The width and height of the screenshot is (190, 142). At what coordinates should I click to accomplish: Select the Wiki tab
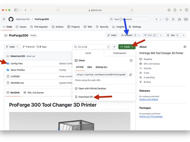coord(88,27)
